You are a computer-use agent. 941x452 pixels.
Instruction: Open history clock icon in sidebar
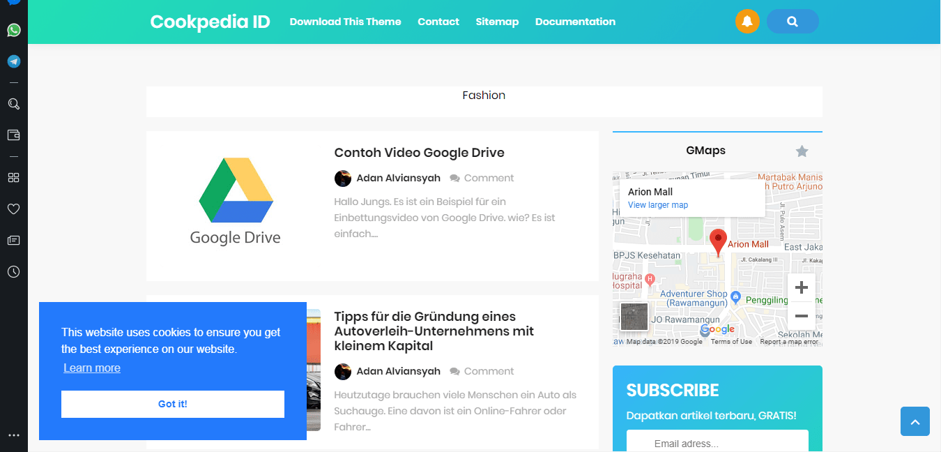tap(14, 271)
